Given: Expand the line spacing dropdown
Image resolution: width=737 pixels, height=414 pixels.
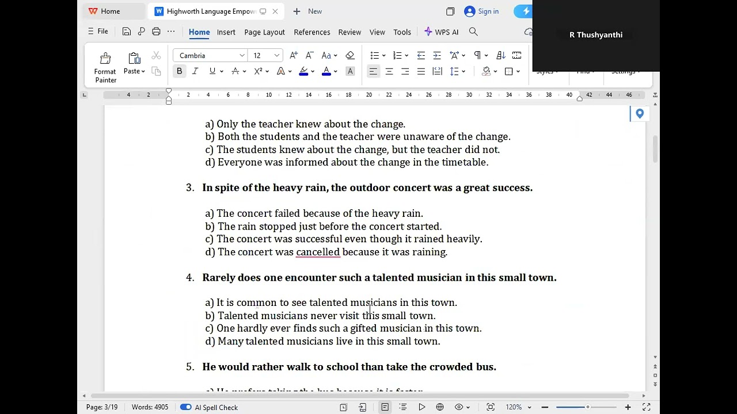Looking at the screenshot, I should point(464,72).
